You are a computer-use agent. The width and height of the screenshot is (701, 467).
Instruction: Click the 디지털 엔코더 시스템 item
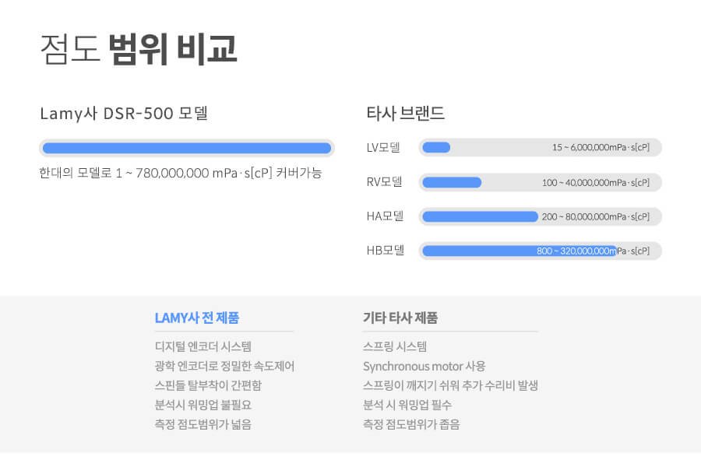(203, 346)
